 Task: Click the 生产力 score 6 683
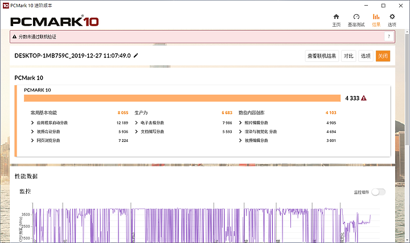[x=227, y=112]
